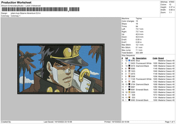176x124 pixels.
Task: Click the pale pink swatch beside stitch count 528
Action: [x=129, y=95]
